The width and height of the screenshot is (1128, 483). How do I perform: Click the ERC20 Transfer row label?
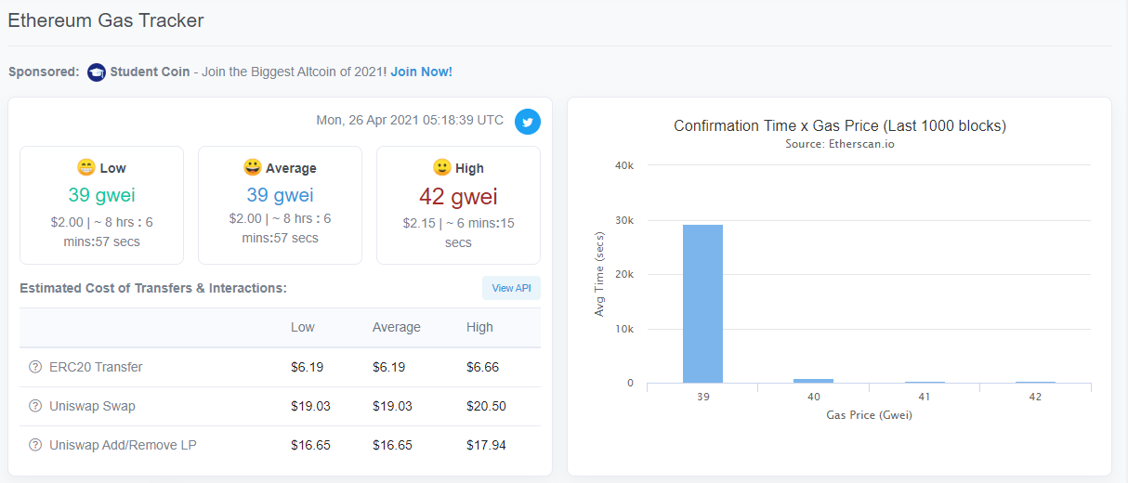[96, 367]
